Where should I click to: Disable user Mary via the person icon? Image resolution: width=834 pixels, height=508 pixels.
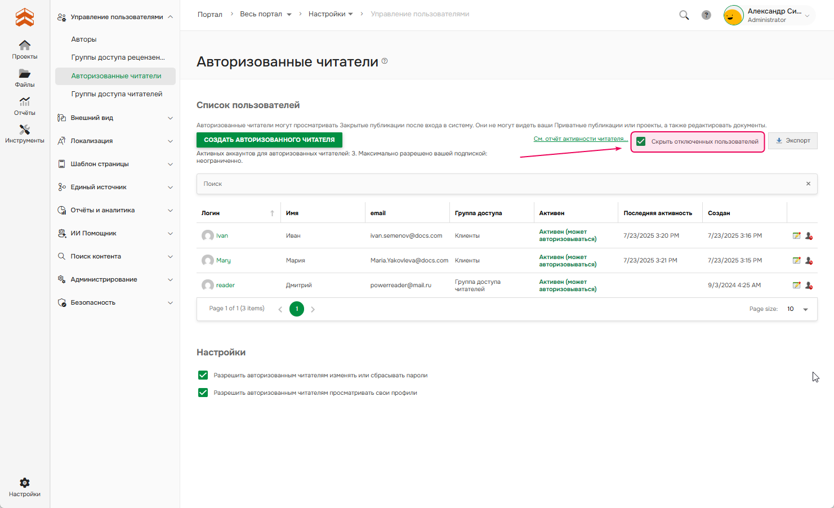809,260
